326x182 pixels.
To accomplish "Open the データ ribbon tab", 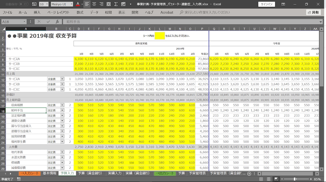I will [x=94, y=13].
